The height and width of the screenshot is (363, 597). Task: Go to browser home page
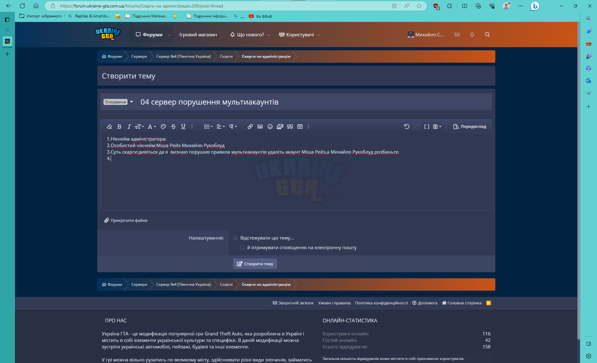(36, 6)
